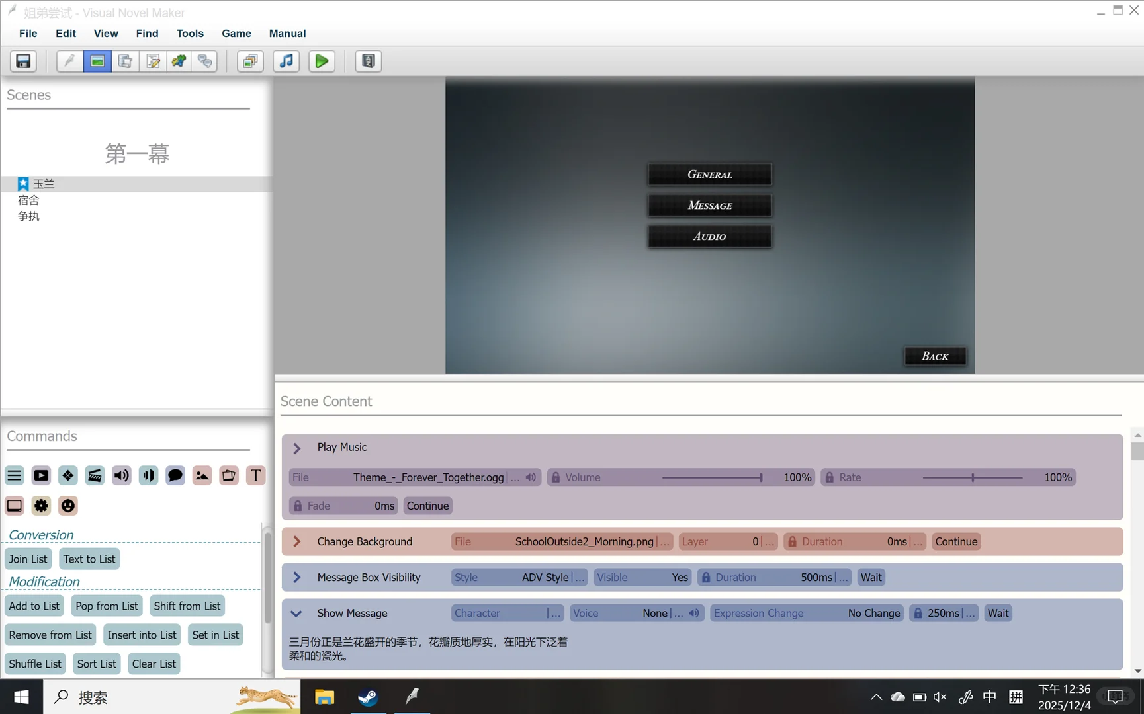Click the puzzle pieces toolbar icon
The width and height of the screenshot is (1144, 714).
click(x=179, y=61)
